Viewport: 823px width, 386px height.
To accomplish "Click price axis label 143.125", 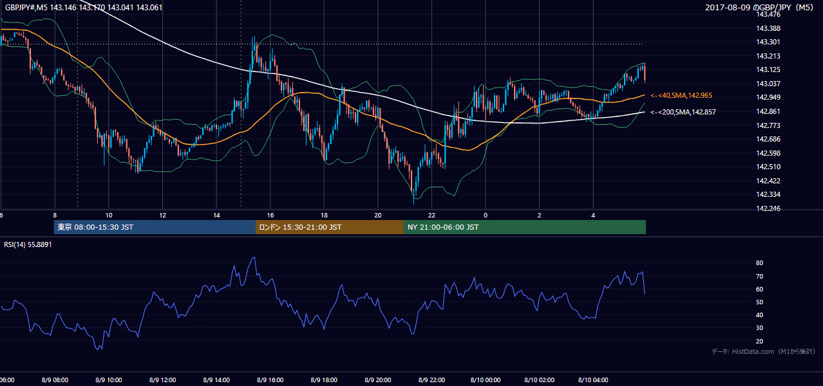I will coord(768,69).
